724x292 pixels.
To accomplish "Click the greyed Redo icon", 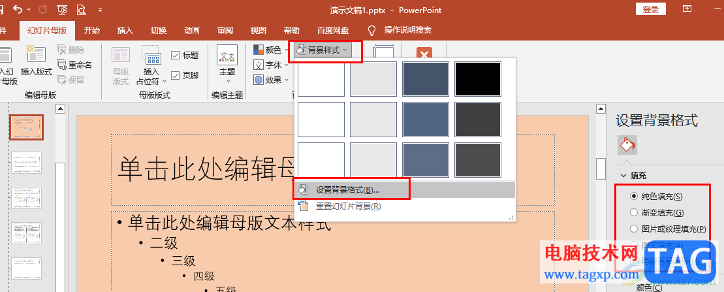I will tap(43, 9).
